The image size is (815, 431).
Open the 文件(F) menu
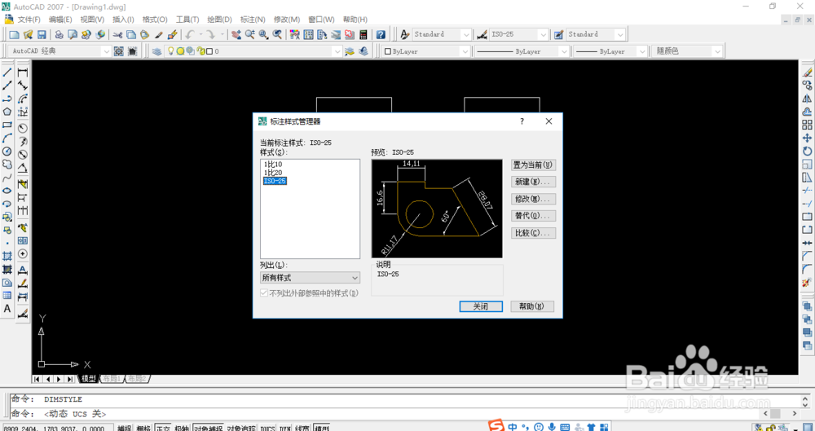point(29,20)
